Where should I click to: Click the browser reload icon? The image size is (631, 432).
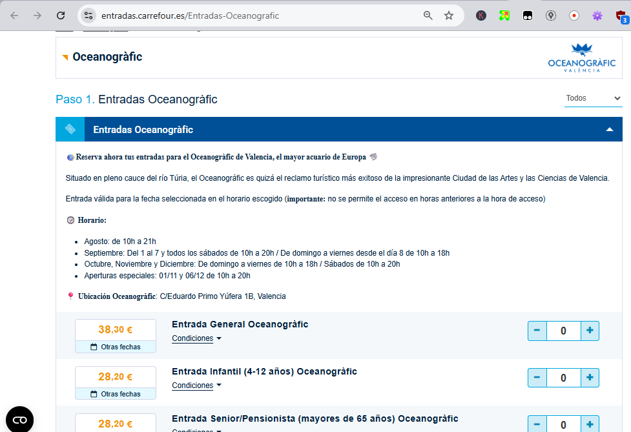point(61,15)
